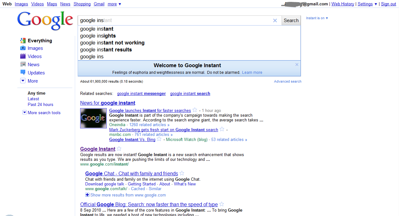Select 'google instant' suggestion
The width and height of the screenshot is (399, 216).
coord(189,29)
